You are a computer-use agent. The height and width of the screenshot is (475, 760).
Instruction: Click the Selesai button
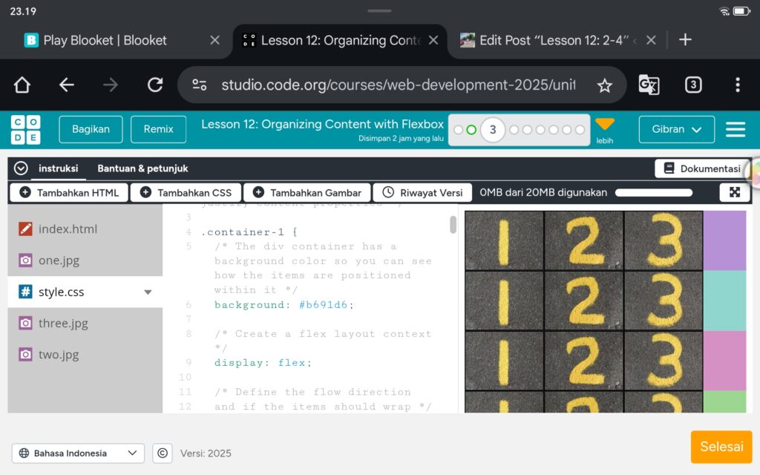[x=721, y=446]
